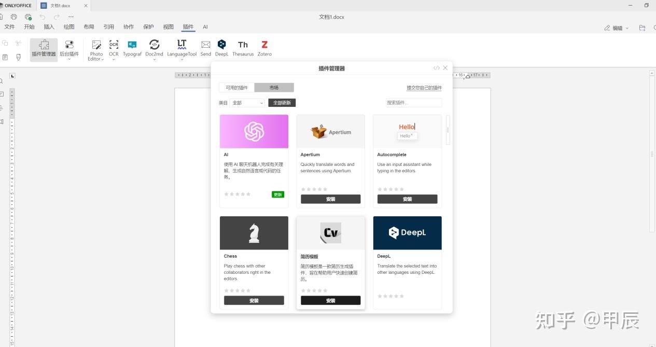Screen dimensions: 656x347
Task: Click the 全部更新 update all button
Action: tap(282, 103)
